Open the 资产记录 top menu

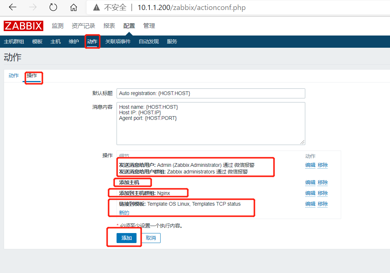[x=83, y=26]
